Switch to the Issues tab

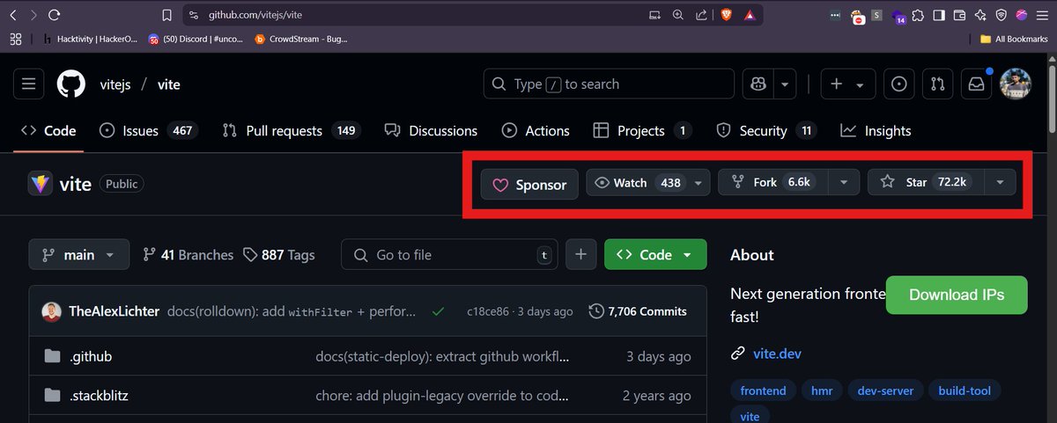(x=149, y=131)
